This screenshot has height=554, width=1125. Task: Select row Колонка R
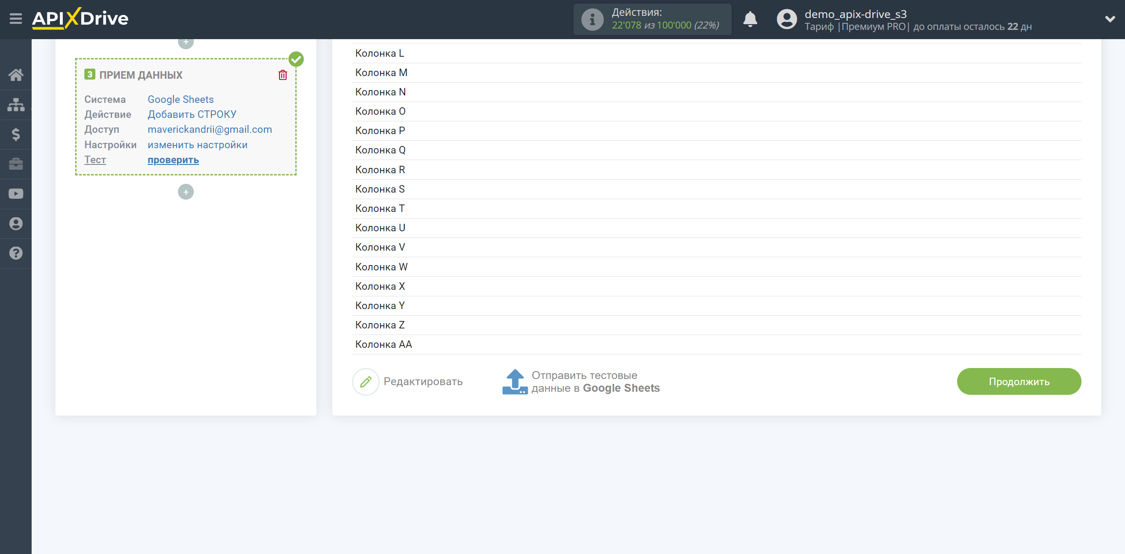(716, 170)
